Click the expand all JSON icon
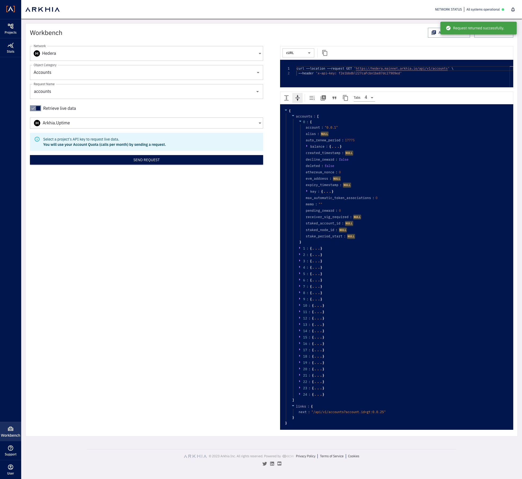Image resolution: width=522 pixels, height=479 pixels. 286,98
